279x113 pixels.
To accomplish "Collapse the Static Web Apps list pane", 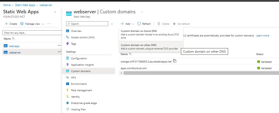I will pos(55,12).
